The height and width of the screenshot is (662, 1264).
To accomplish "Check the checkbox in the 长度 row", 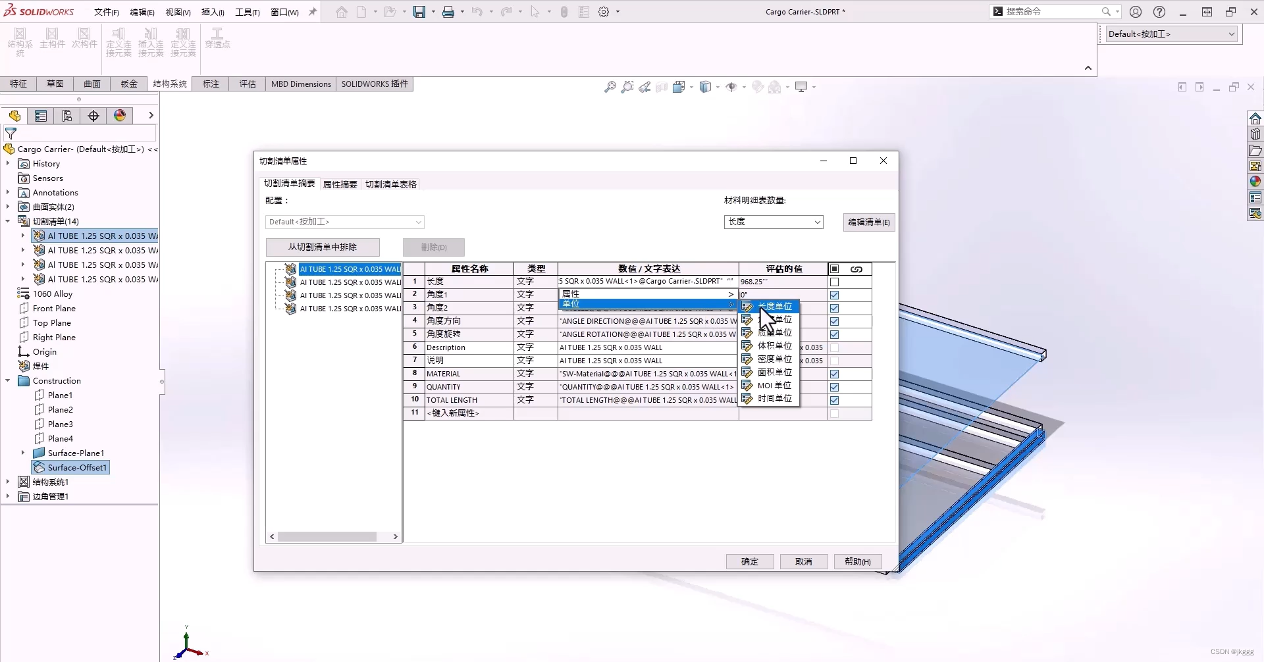I will (834, 282).
